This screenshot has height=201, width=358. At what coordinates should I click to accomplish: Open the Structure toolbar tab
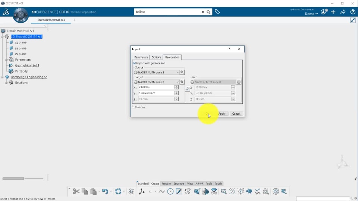pos(179,184)
